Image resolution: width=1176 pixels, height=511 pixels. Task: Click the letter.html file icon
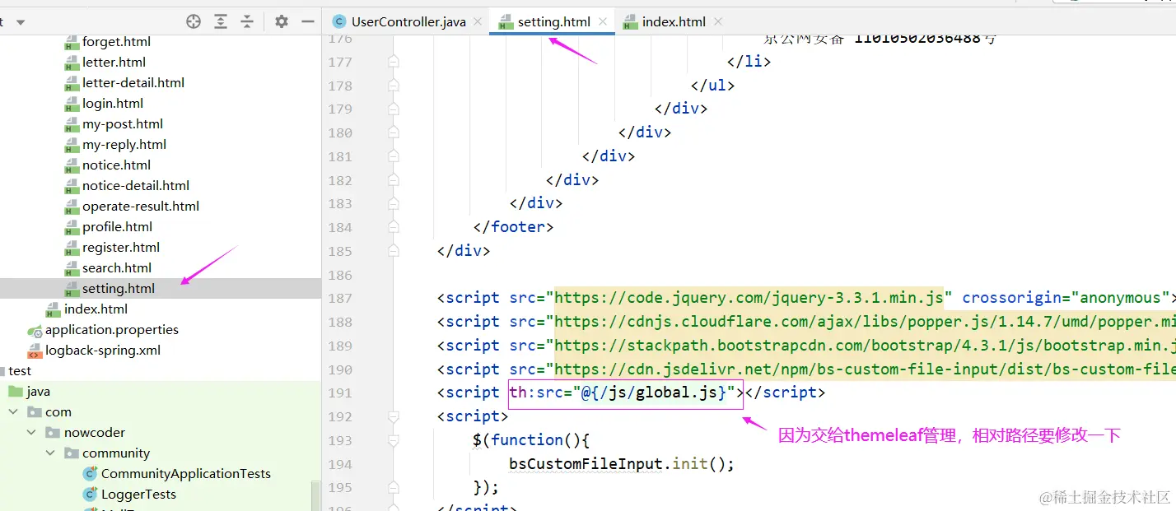tap(72, 63)
